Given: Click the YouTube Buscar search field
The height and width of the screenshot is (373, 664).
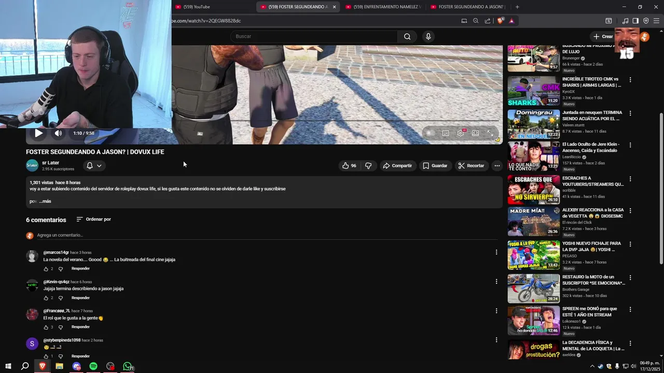Looking at the screenshot, I should click(314, 36).
